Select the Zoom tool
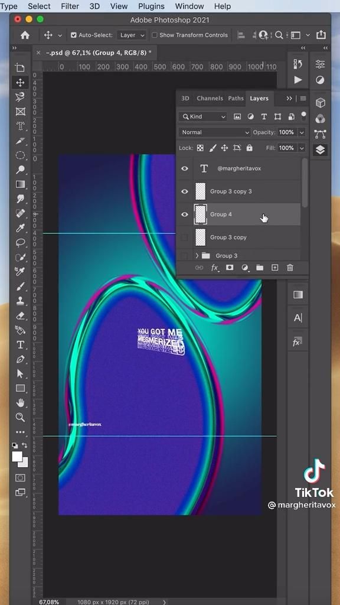Viewport: 340px width, 605px height. pyautogui.click(x=21, y=417)
